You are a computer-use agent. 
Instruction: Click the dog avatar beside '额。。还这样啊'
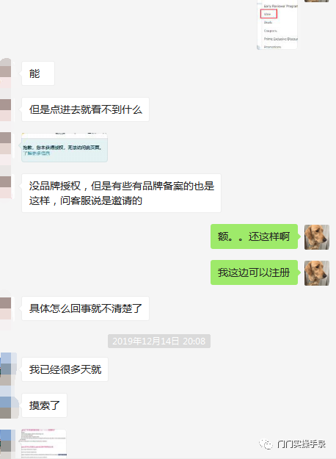click(x=317, y=237)
